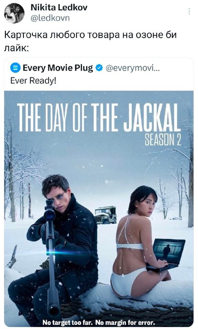The height and width of the screenshot is (329, 198).
Task: Click the 'SEASON 2' caption on the poster
Action: (x=163, y=140)
